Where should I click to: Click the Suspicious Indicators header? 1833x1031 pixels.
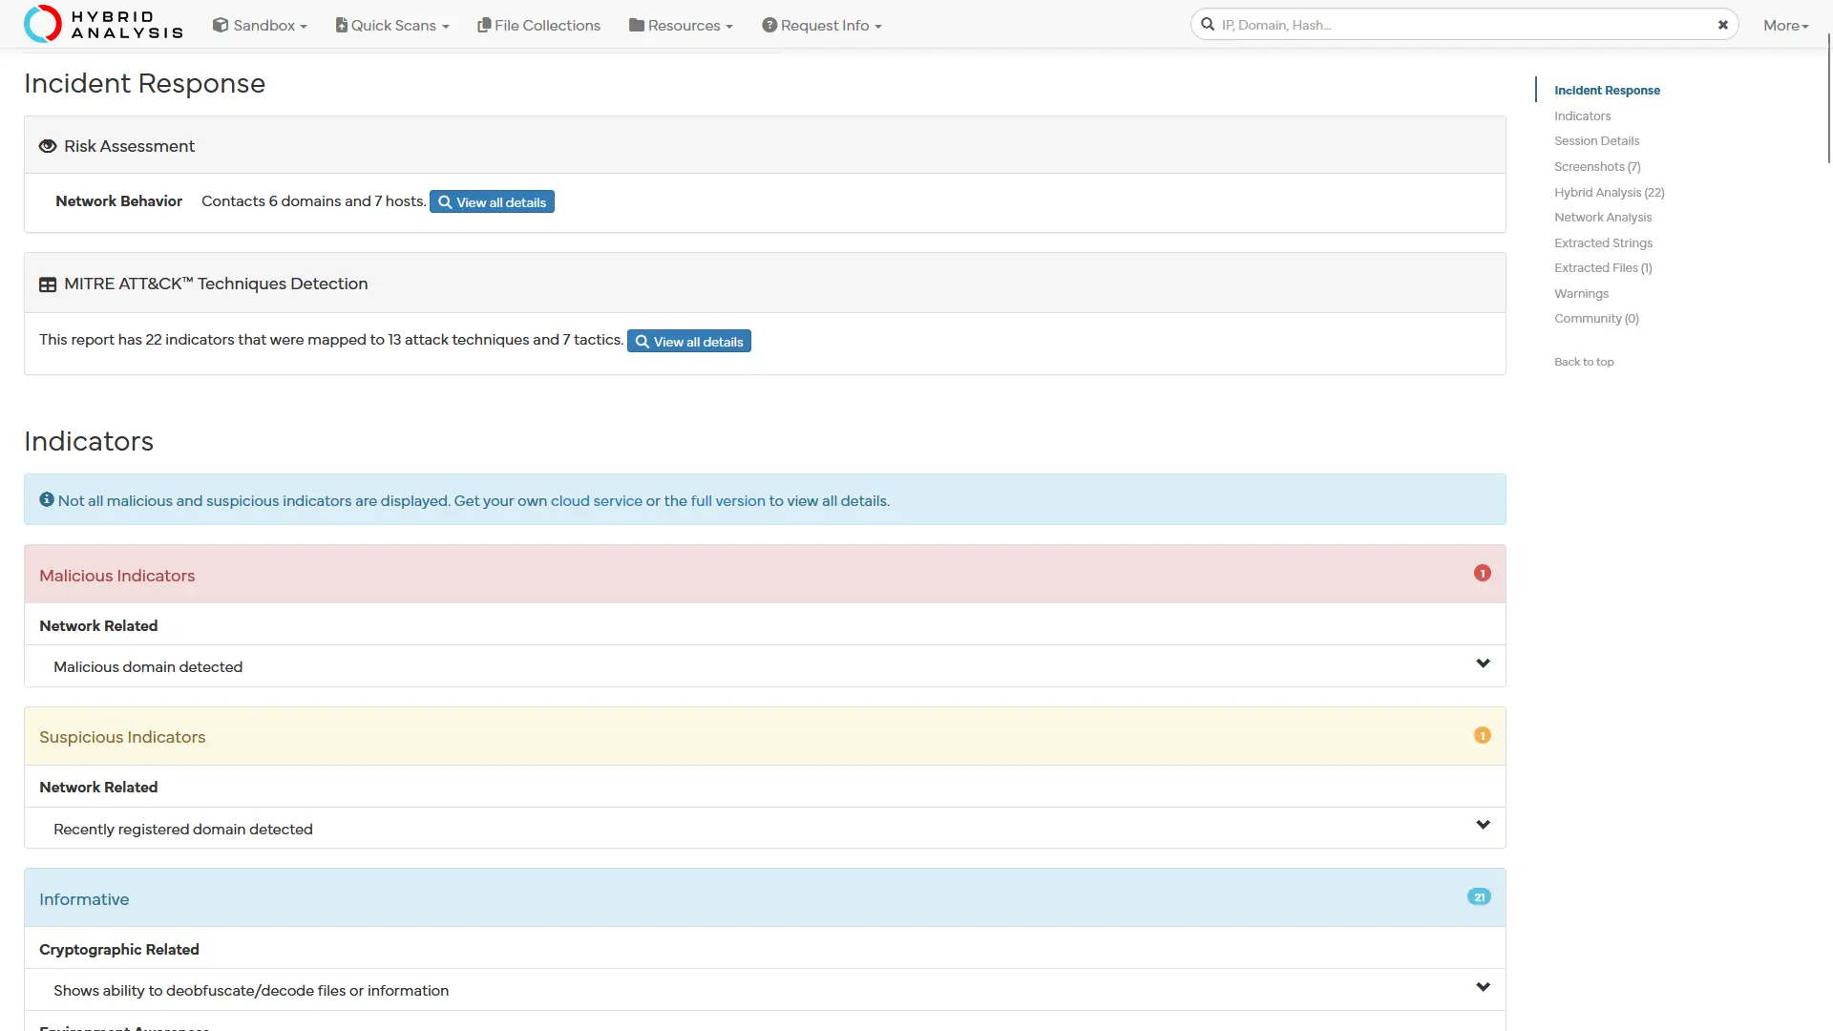pyautogui.click(x=765, y=736)
